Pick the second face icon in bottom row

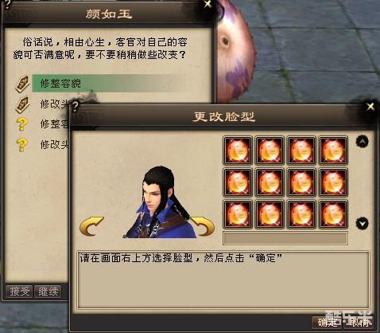[269, 214]
